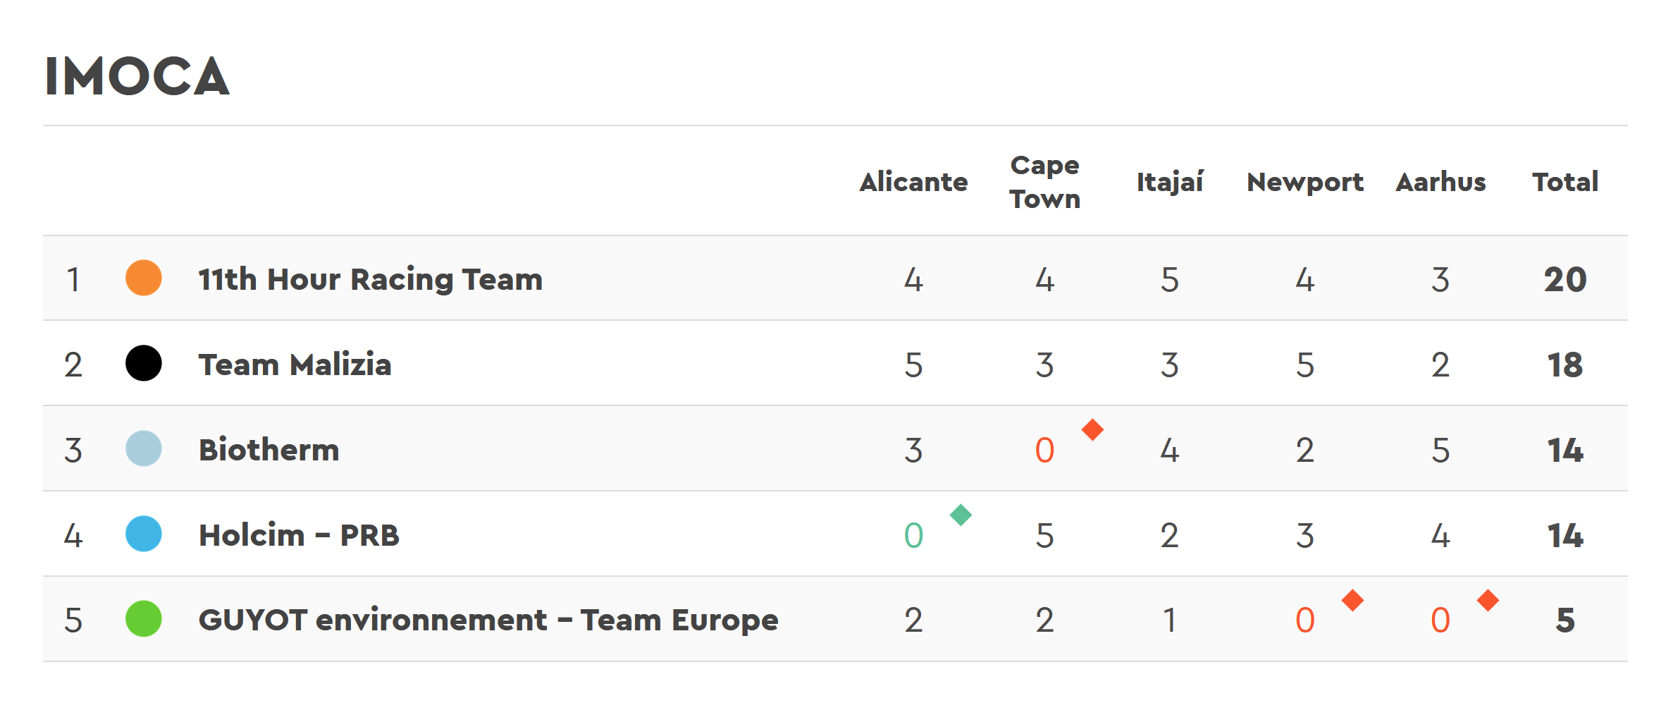The image size is (1666, 722).
Task: Click the red diamond beside Biotherm's Cape Town score
Action: coord(1092,429)
